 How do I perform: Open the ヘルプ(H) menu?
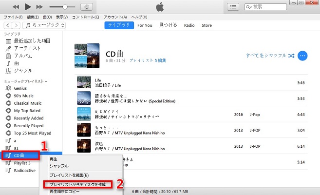139,17
